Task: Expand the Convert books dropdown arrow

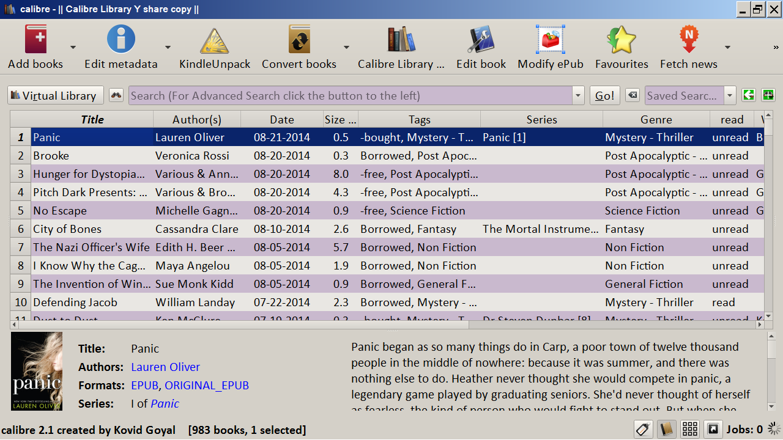Action: [346, 47]
